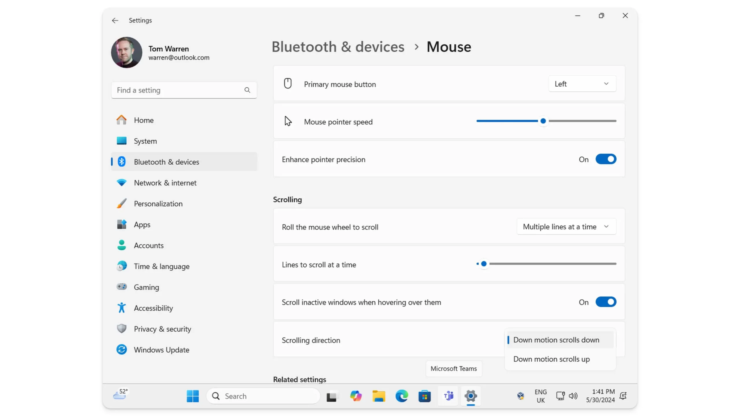Click the volume speaker tray icon
The width and height of the screenshot is (740, 416).
pyautogui.click(x=573, y=396)
